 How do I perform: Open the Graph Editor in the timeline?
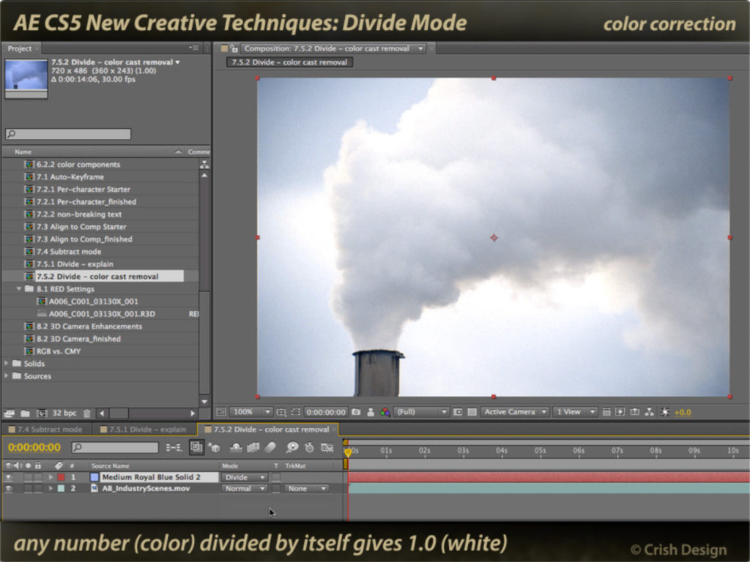tap(327, 448)
